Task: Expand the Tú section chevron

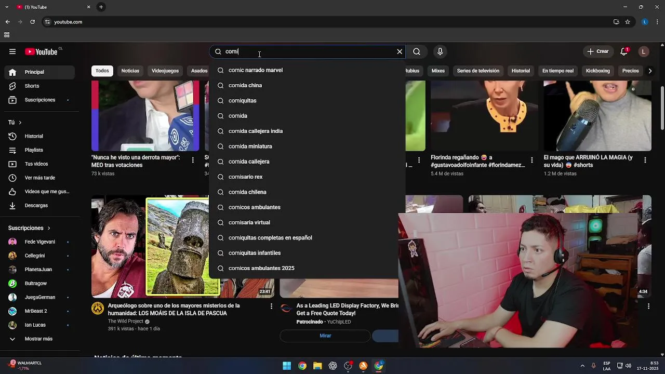Action: [x=20, y=123]
